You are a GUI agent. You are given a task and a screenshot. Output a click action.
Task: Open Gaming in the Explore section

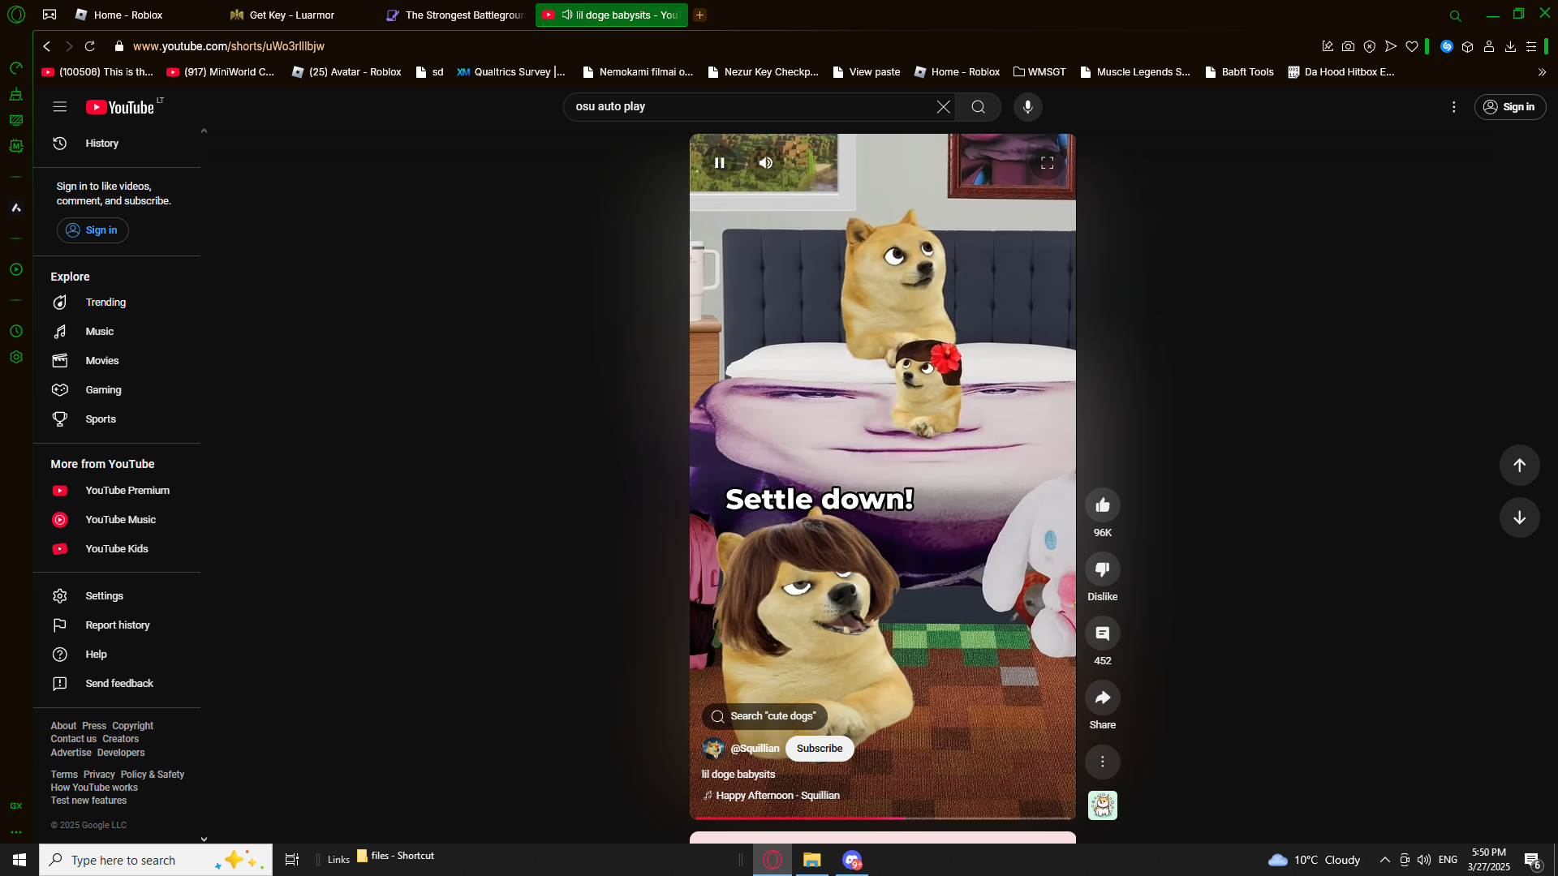coord(117,390)
